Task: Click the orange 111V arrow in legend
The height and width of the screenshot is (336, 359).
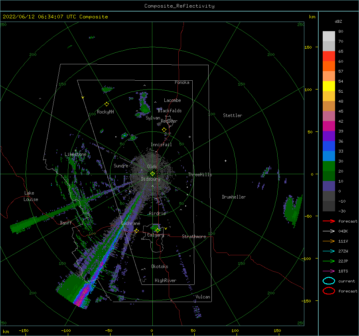Action: click(329, 241)
